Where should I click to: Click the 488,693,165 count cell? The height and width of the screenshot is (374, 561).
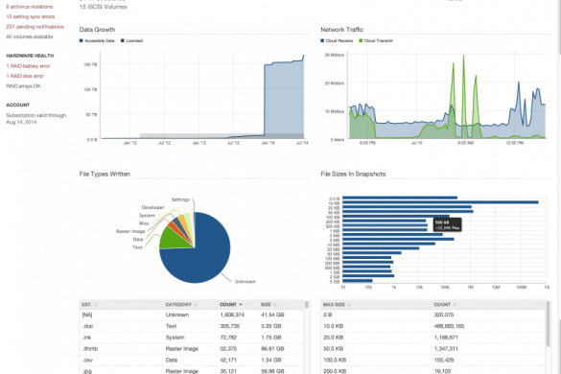tap(449, 326)
